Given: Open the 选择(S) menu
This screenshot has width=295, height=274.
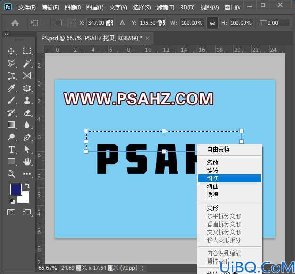Looking at the screenshot, I should 142,8.
